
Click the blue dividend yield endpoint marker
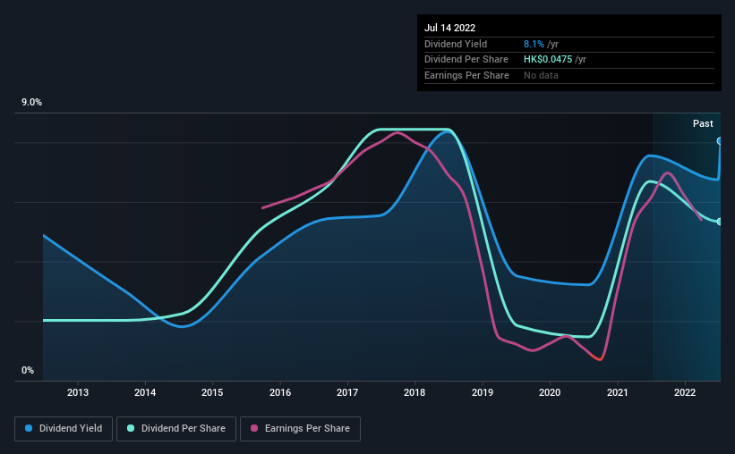pyautogui.click(x=719, y=141)
